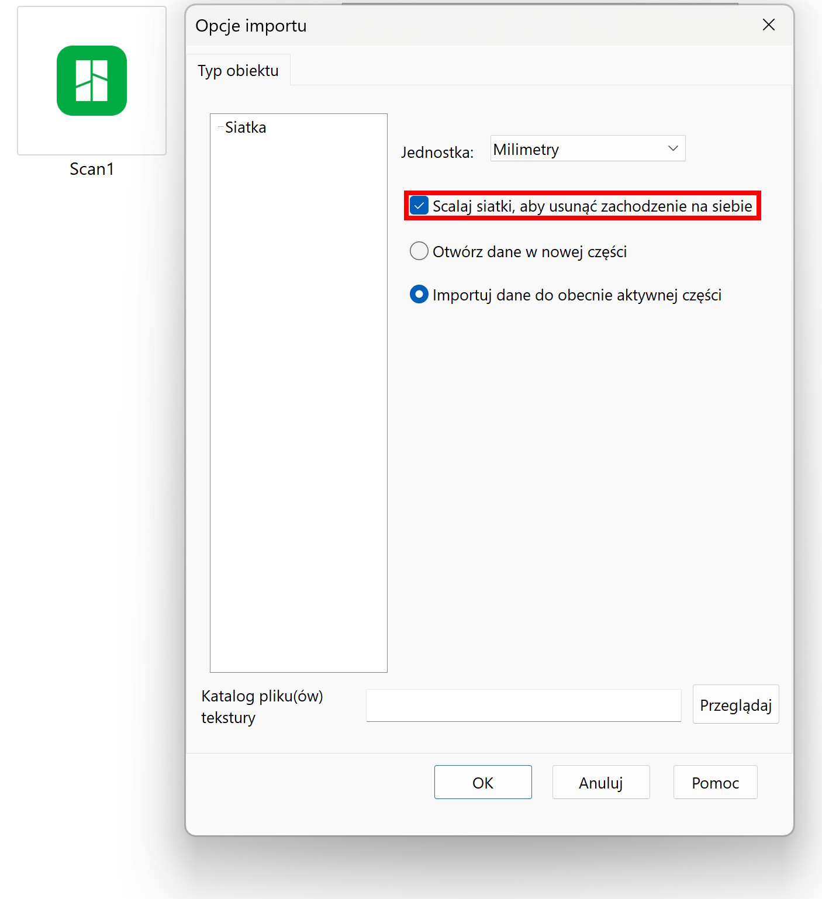
Task: Click the Opcje importu title bar text
Action: tap(251, 26)
